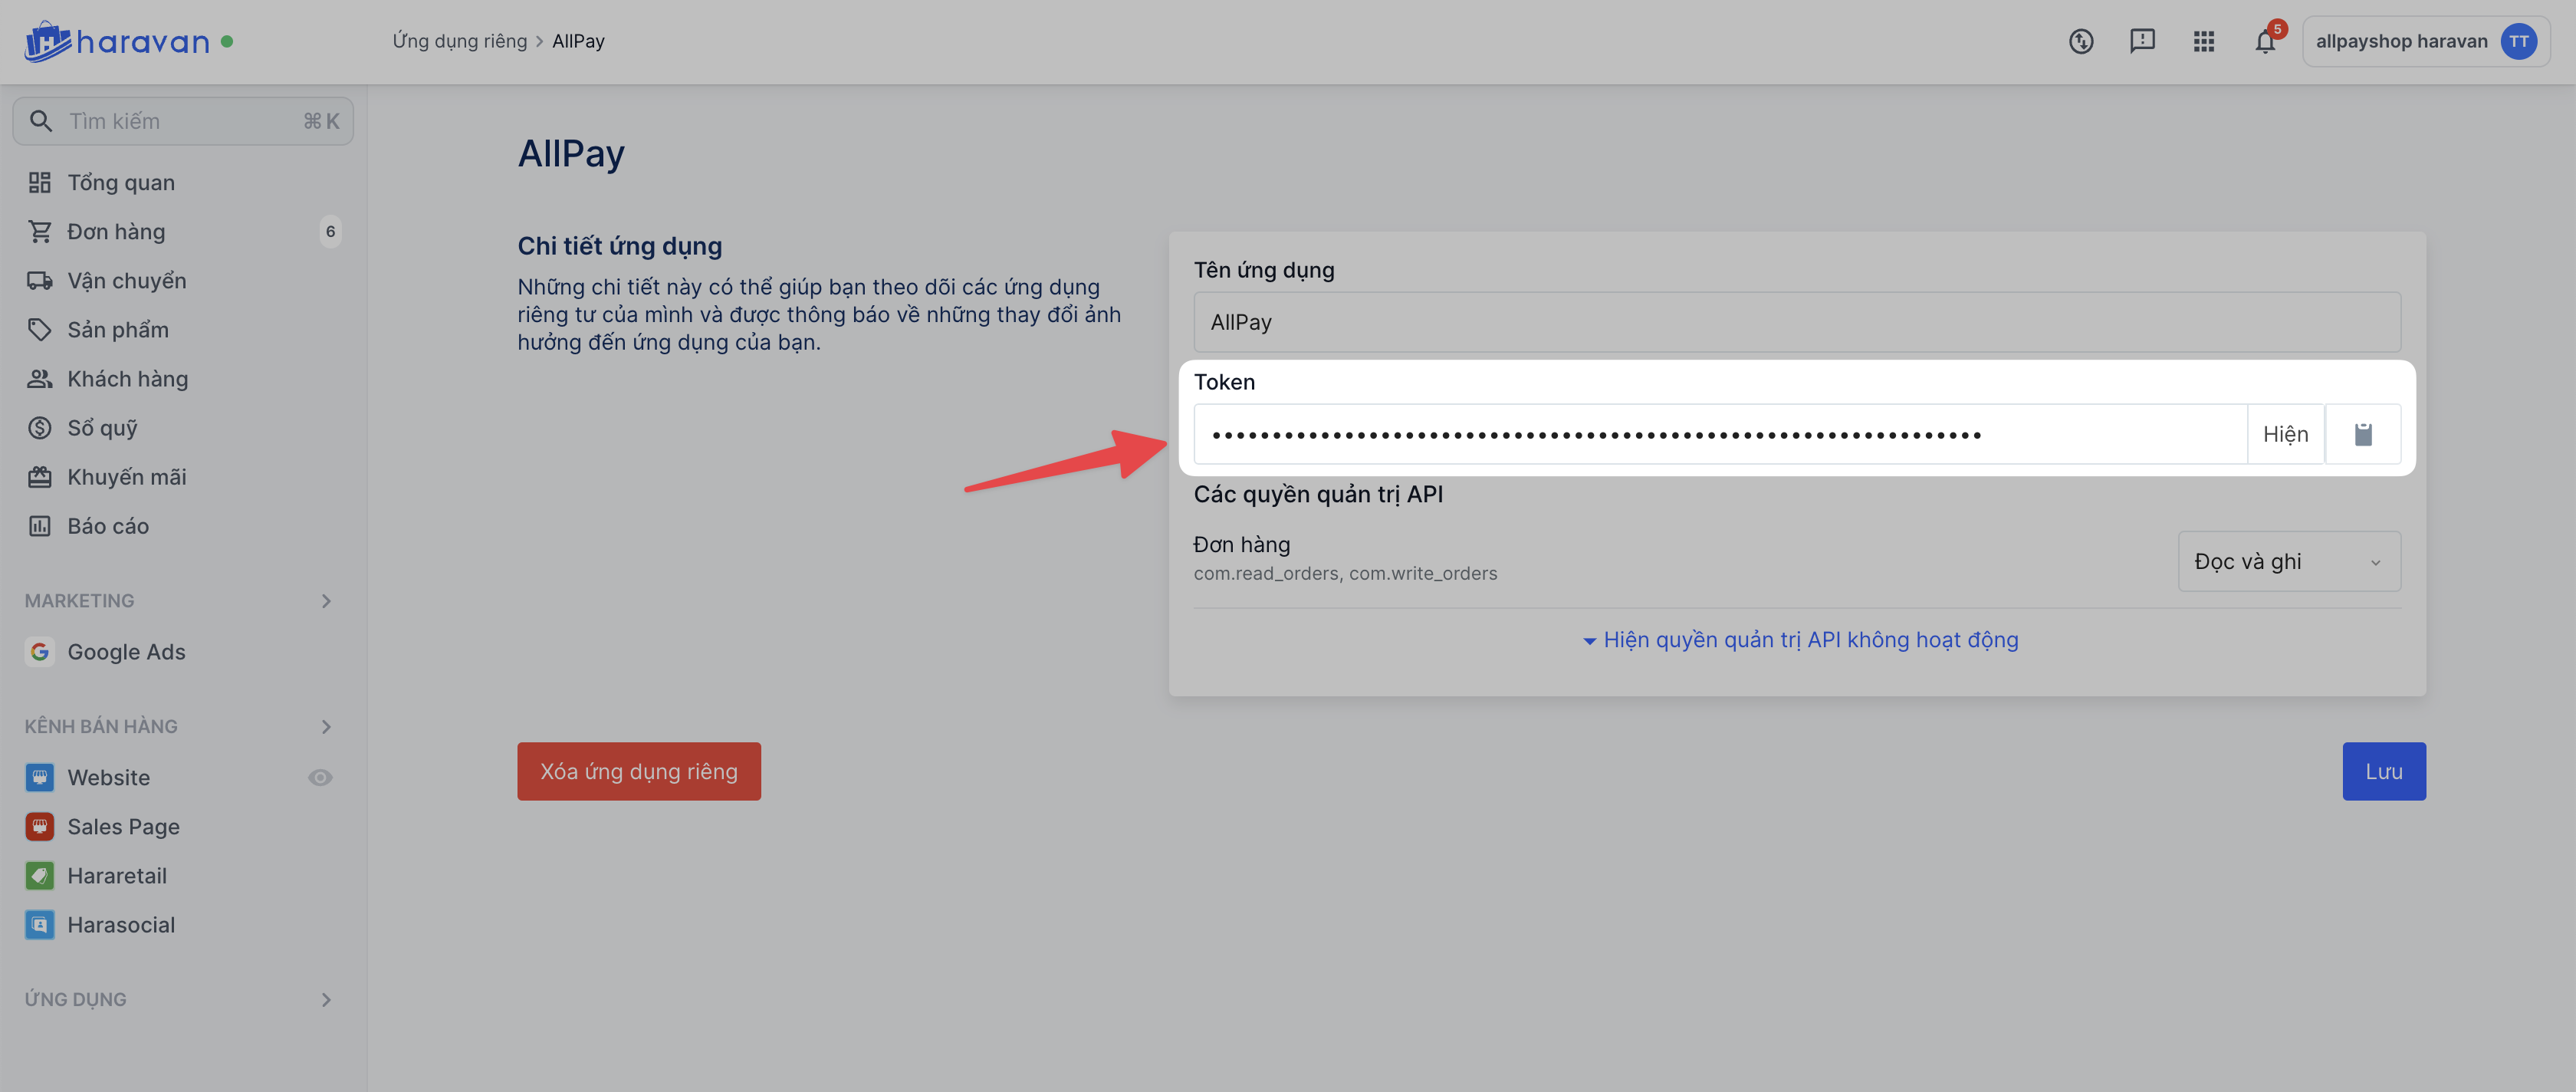Go to Ứng dụng riêng breadcrumb link
2576x1092 pixels.
[459, 41]
